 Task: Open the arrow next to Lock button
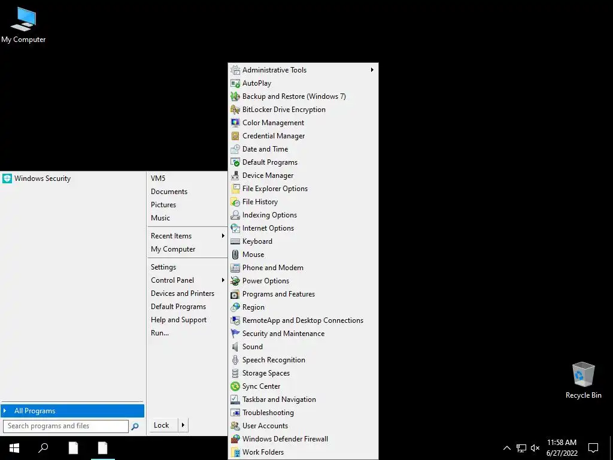[183, 425]
